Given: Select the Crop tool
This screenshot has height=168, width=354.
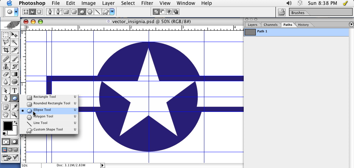Looking at the screenshot, I should click(x=6, y=50).
